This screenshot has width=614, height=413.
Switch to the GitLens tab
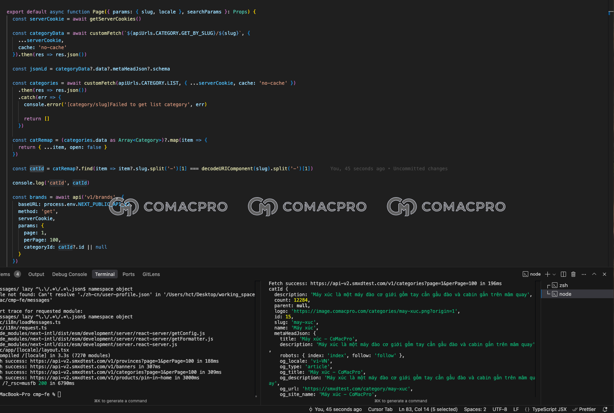151,274
